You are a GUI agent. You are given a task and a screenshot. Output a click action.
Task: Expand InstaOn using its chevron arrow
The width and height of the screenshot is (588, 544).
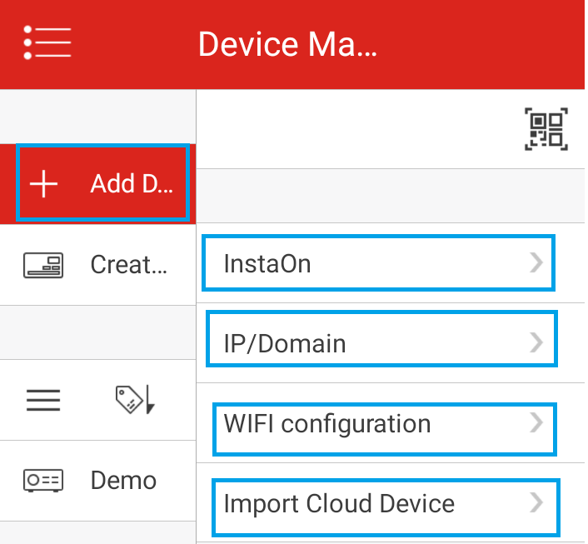click(536, 263)
